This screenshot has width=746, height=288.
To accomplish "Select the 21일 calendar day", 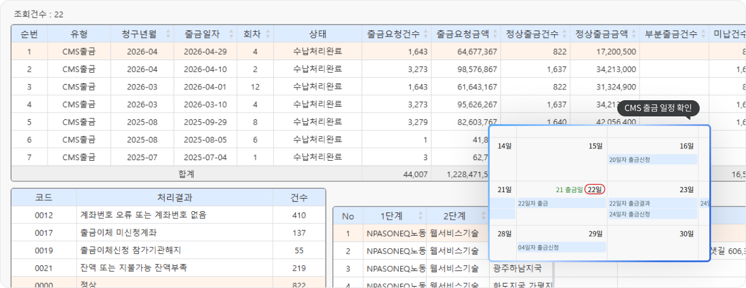I will coord(504,190).
